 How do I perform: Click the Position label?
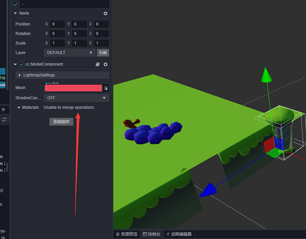point(22,24)
